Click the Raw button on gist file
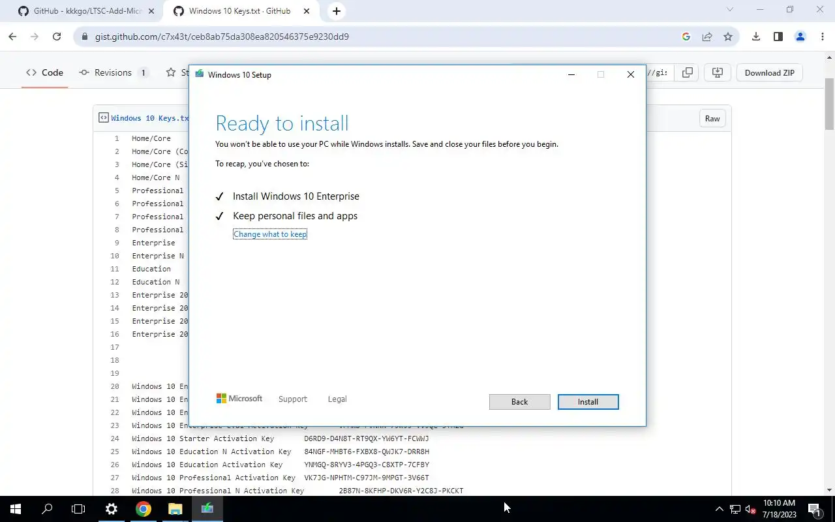 712,118
